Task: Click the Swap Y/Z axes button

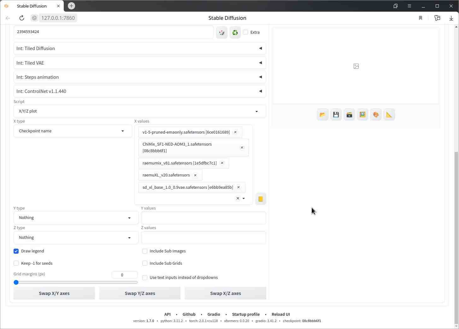Action: coord(140,293)
